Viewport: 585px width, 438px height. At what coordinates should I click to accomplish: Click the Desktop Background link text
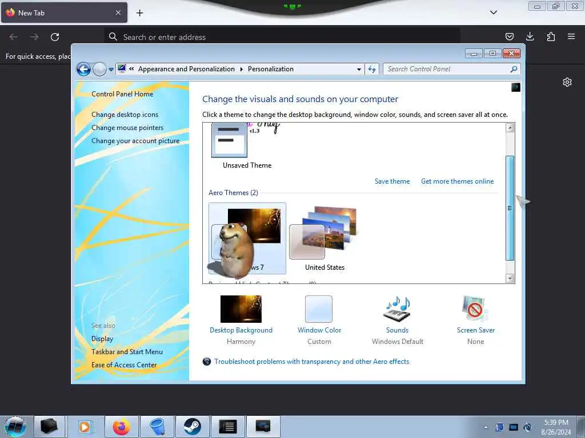pos(241,330)
